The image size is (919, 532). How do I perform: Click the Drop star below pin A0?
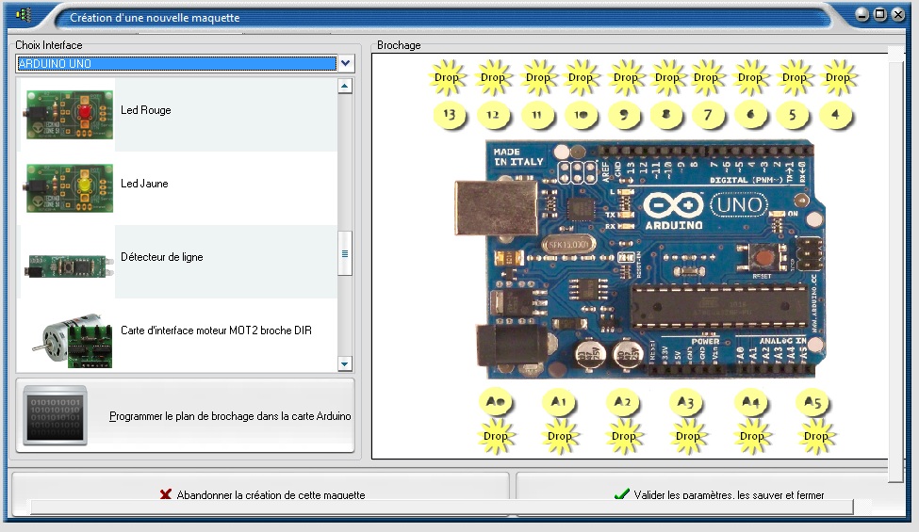[495, 436]
